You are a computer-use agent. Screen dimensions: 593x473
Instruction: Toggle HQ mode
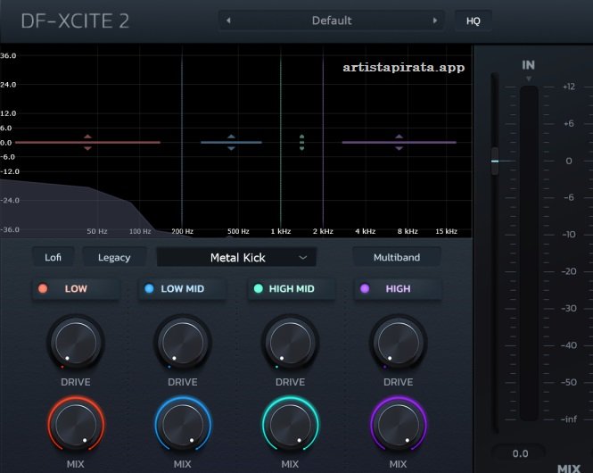point(474,21)
